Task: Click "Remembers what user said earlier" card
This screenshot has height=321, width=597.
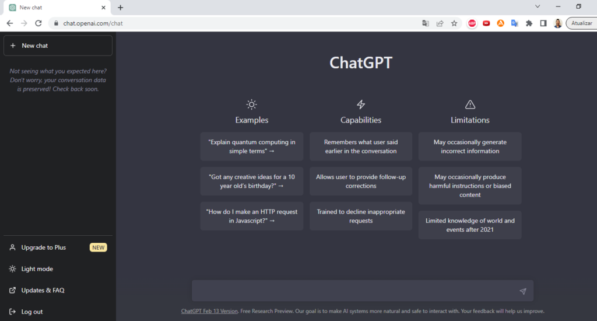Action: (361, 146)
